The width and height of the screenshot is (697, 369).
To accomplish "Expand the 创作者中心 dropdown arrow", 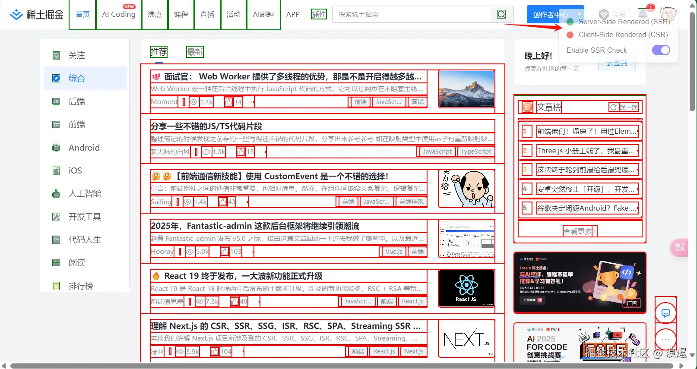I will point(580,15).
